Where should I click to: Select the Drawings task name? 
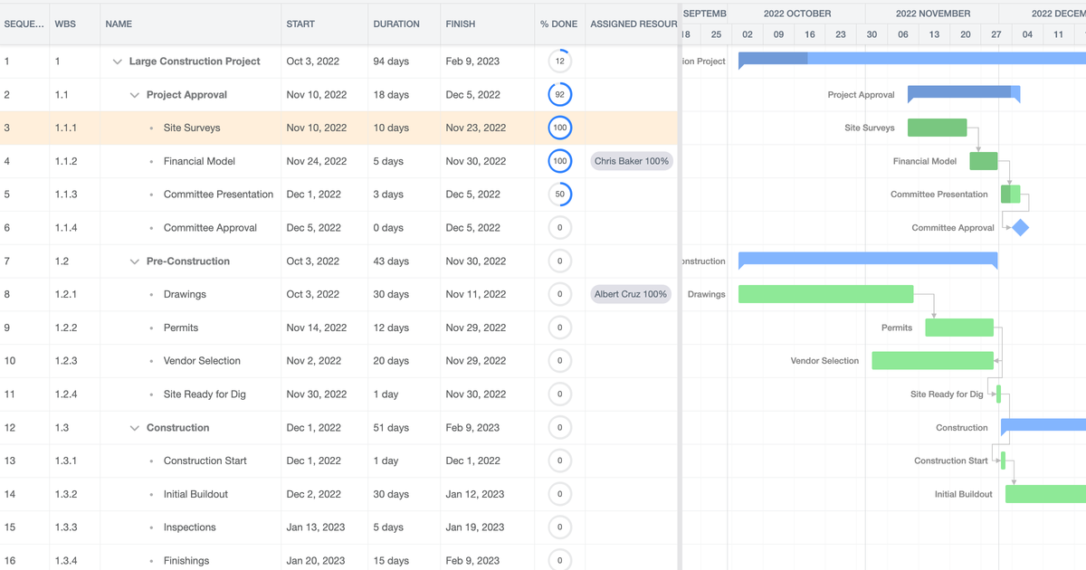pyautogui.click(x=185, y=294)
